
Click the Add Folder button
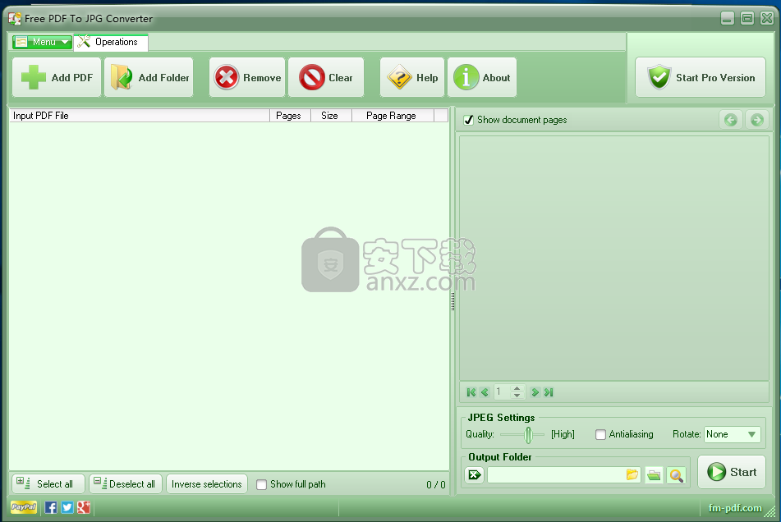149,77
